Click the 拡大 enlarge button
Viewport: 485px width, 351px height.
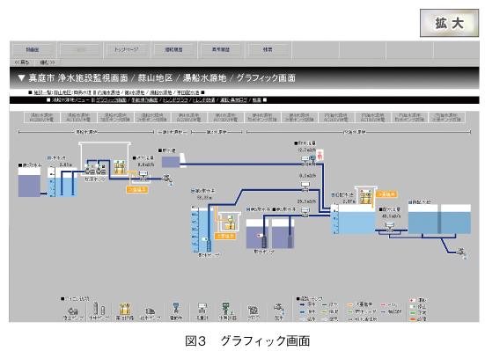pos(449,23)
